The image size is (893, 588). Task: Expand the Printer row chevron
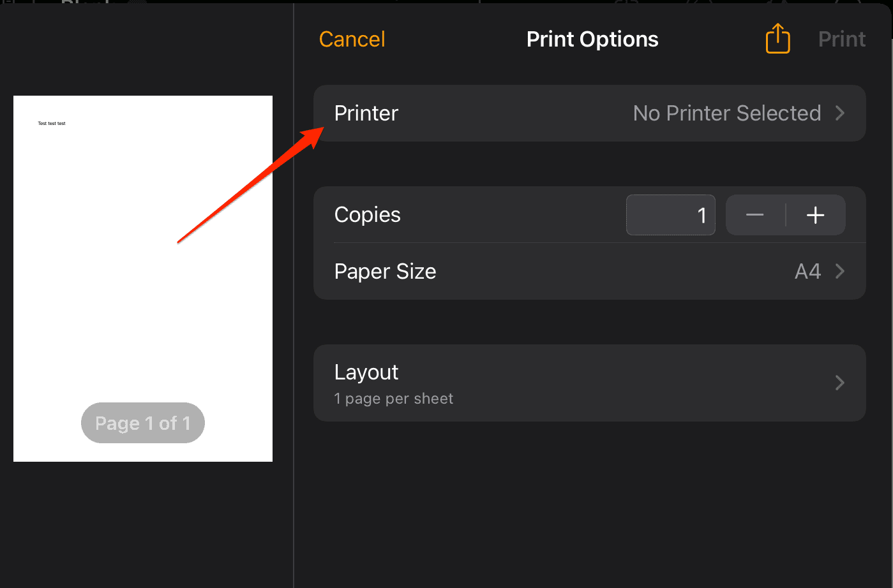840,114
